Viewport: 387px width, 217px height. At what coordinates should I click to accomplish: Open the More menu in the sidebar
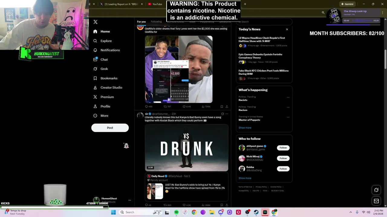pyautogui.click(x=101, y=115)
